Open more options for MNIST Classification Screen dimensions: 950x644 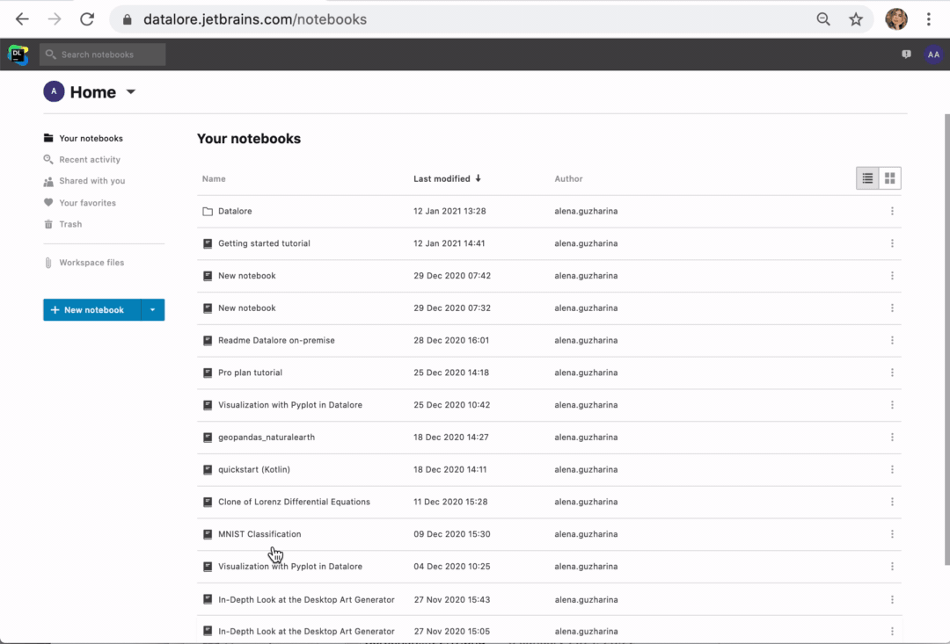[892, 534]
